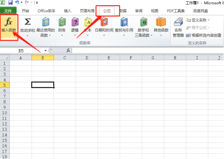This screenshot has height=159, width=224.
Task: Open Lookup and Reference (查找与引用) icon
Action: point(124,22)
